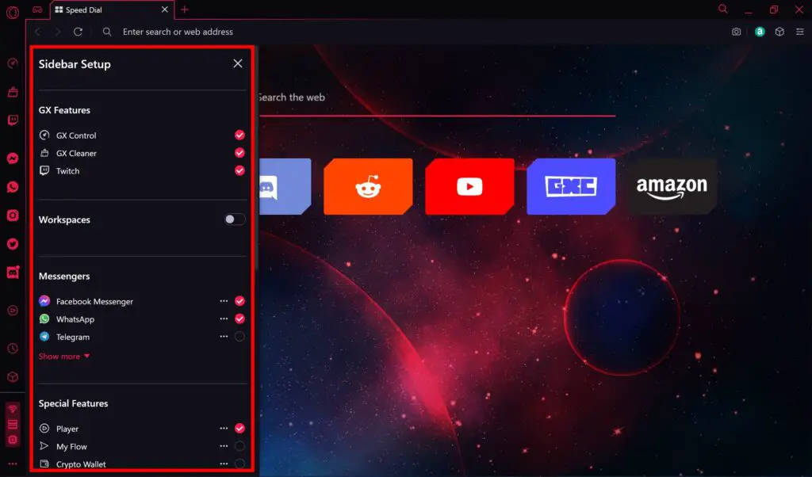The image size is (812, 477).
Task: Open Extensions cube icon in sidebar
Action: (x=13, y=377)
